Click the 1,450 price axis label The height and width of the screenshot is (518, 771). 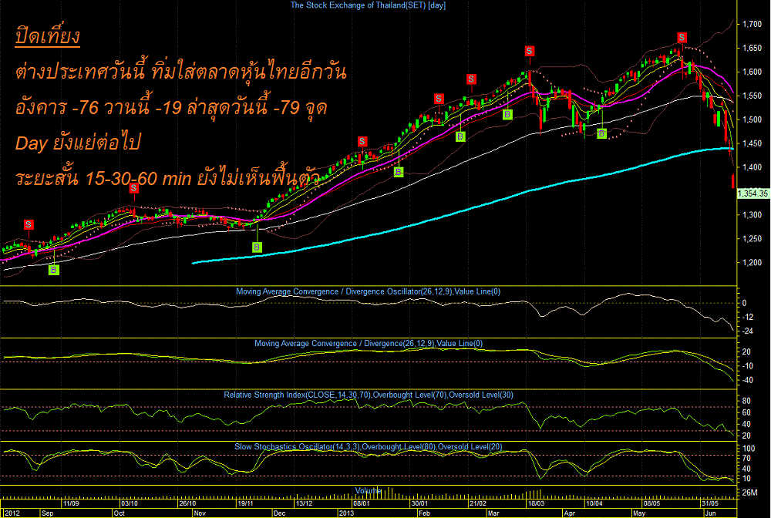tap(752, 143)
